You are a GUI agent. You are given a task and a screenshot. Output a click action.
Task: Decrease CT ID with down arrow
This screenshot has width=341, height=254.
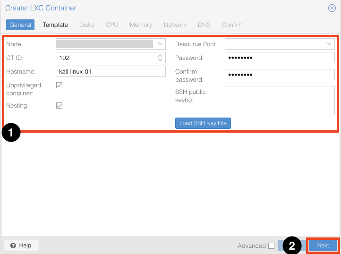click(x=160, y=59)
